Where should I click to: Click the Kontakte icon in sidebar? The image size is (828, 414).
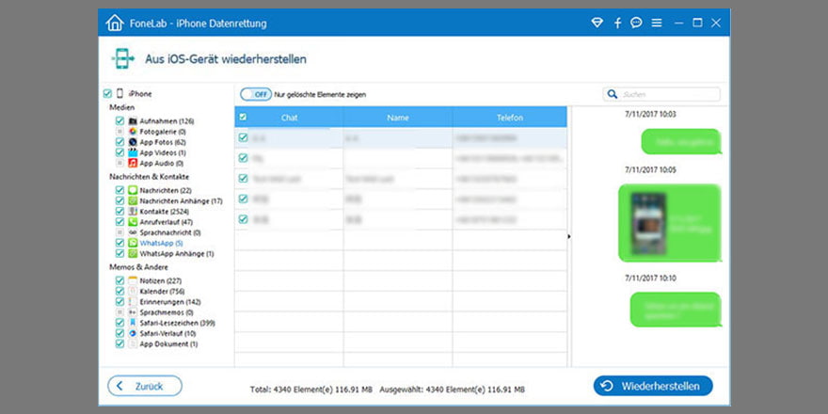pos(133,212)
